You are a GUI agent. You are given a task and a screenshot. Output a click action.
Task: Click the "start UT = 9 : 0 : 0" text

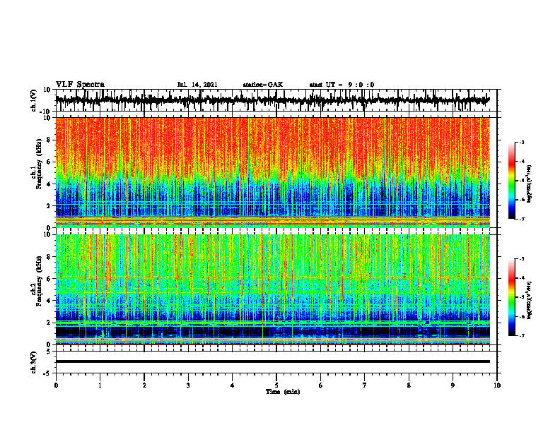click(x=342, y=85)
